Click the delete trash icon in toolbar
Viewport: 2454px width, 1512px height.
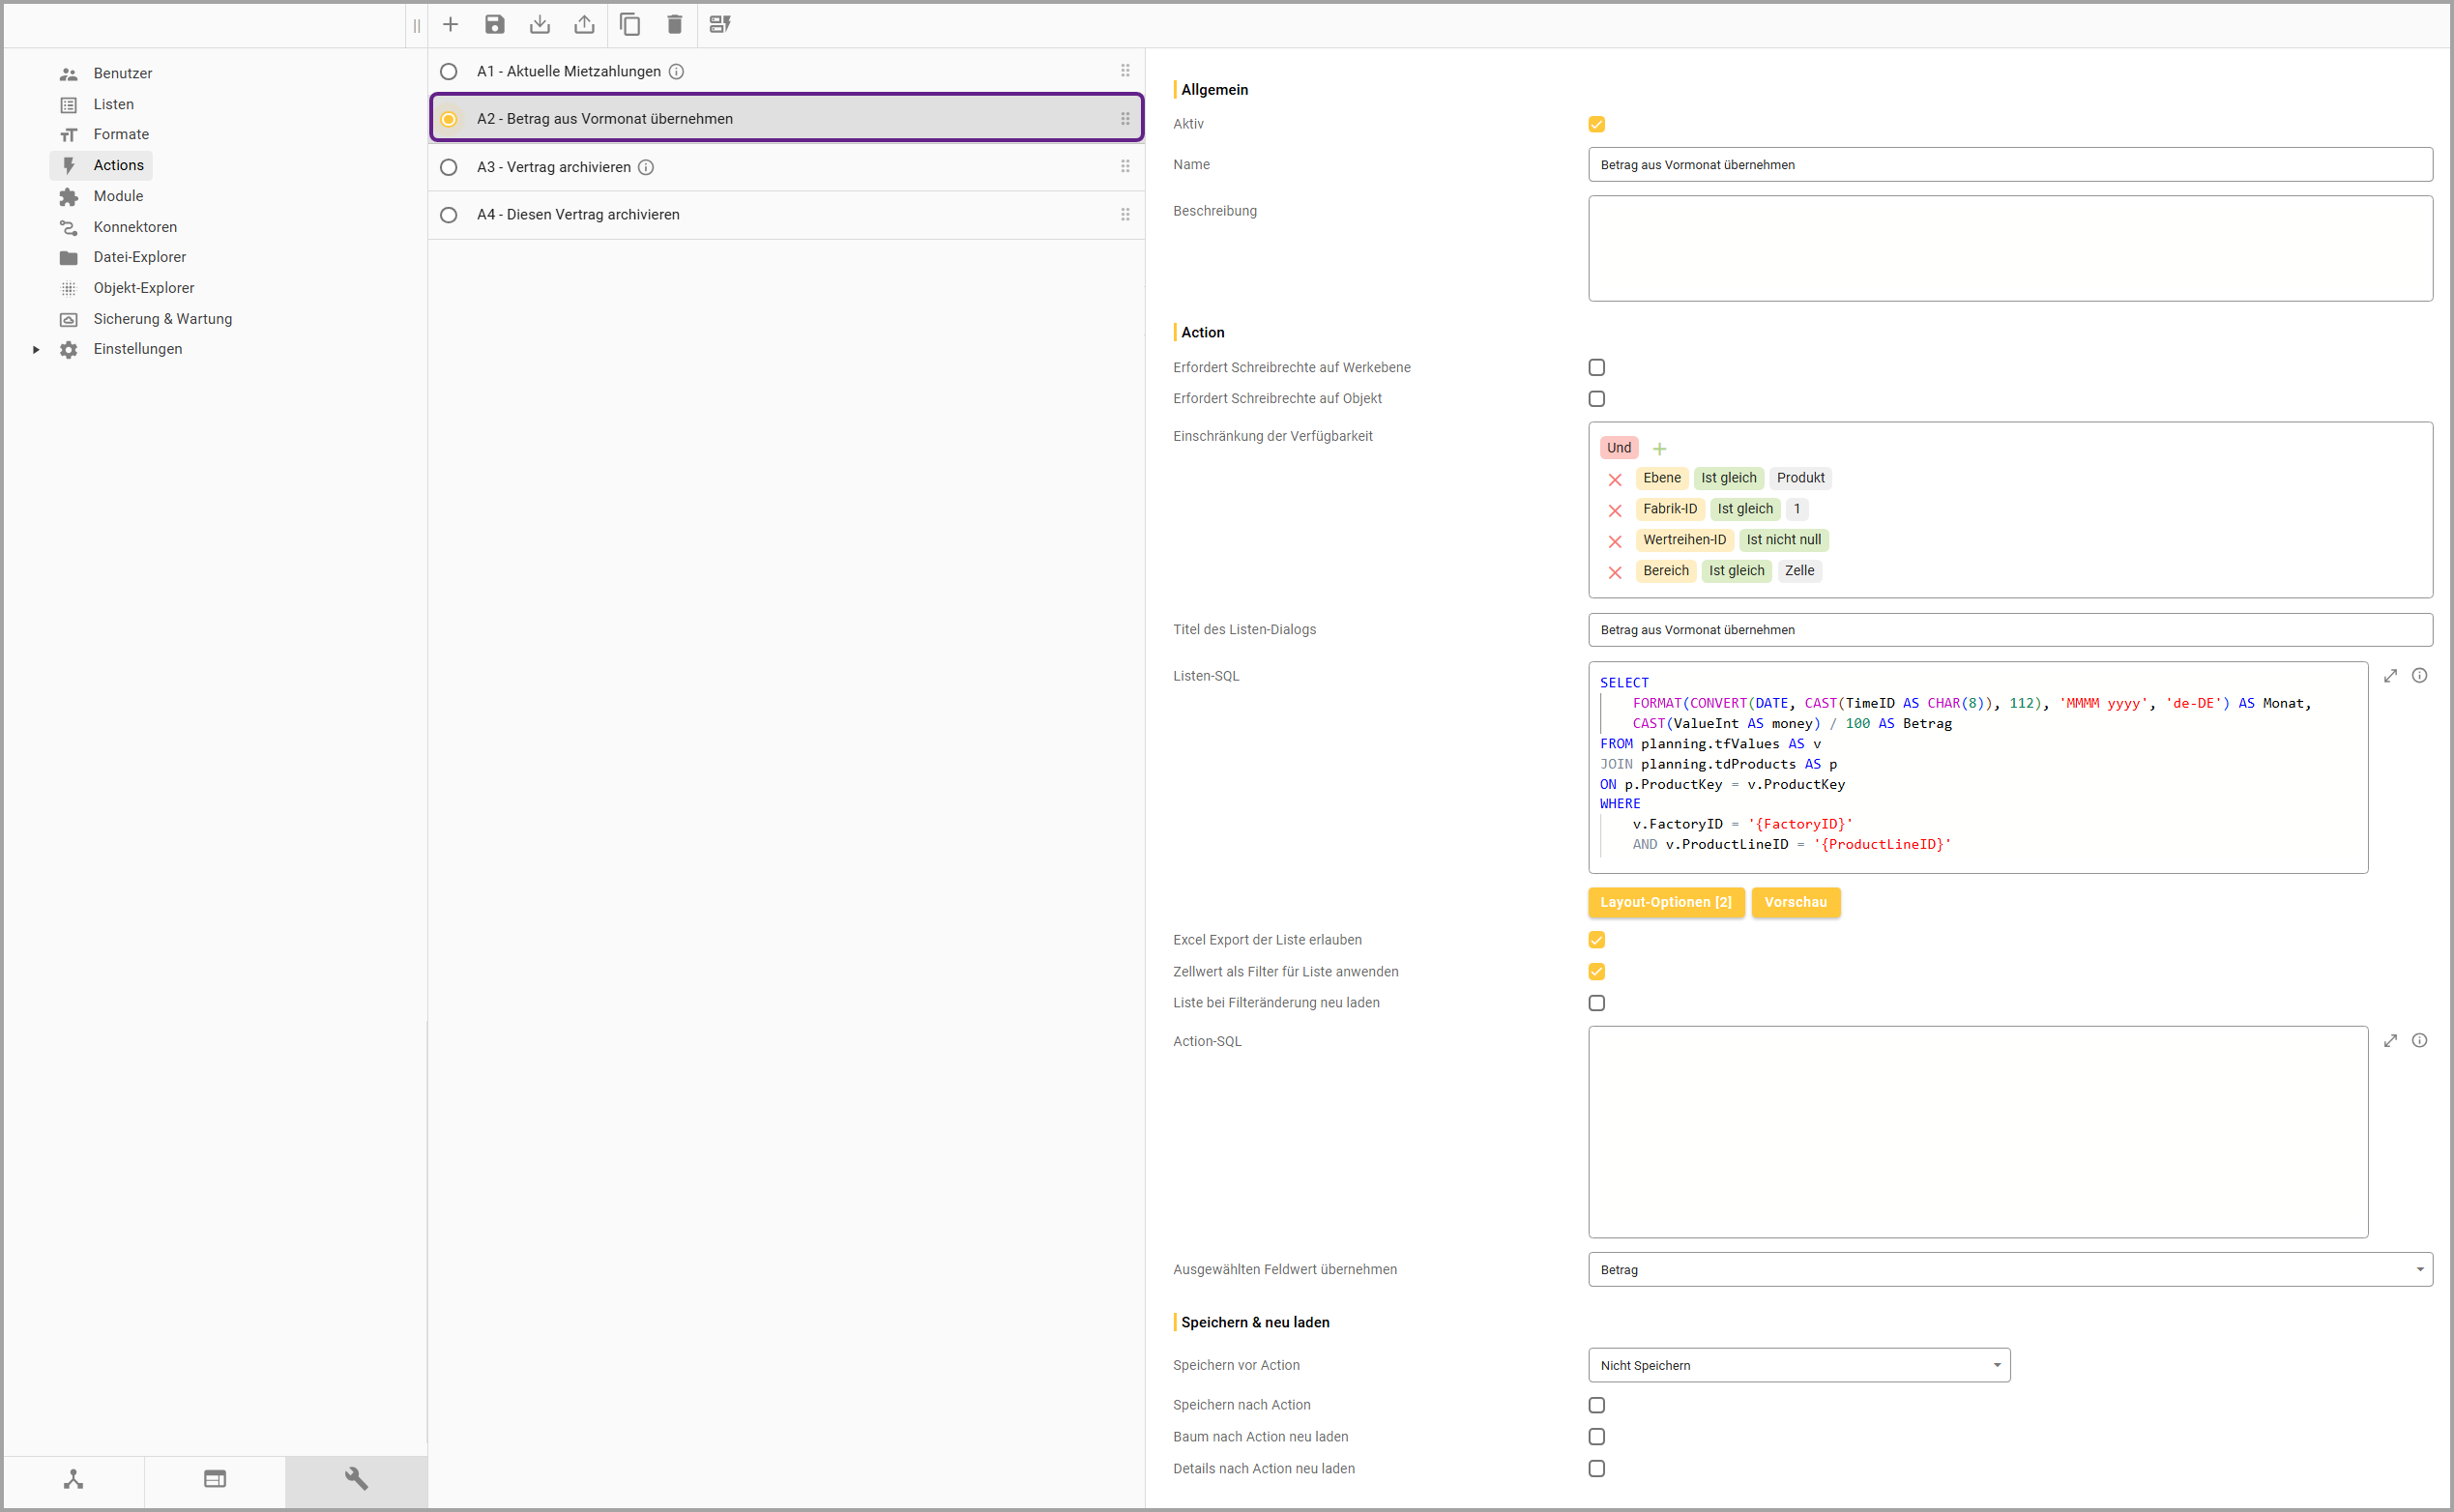tap(675, 24)
